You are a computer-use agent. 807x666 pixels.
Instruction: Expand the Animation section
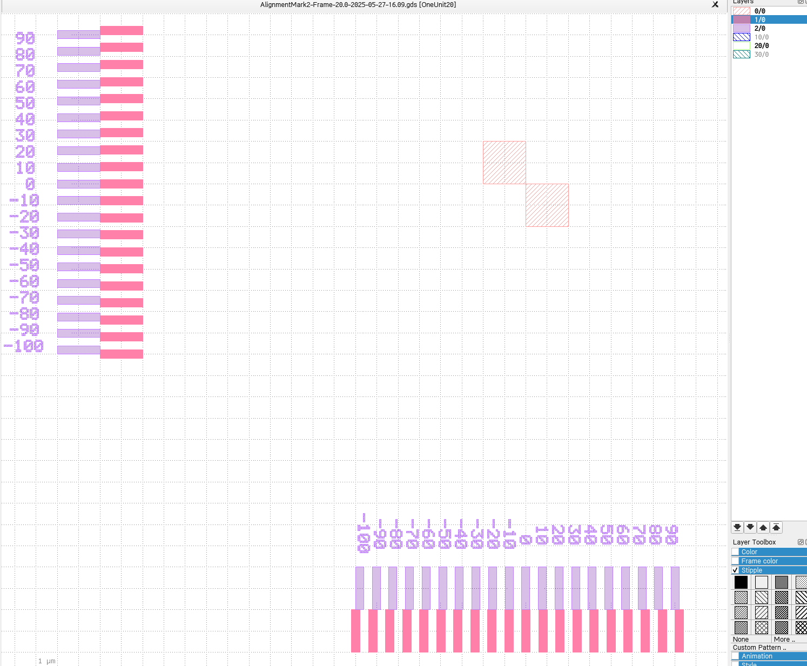[x=735, y=656]
